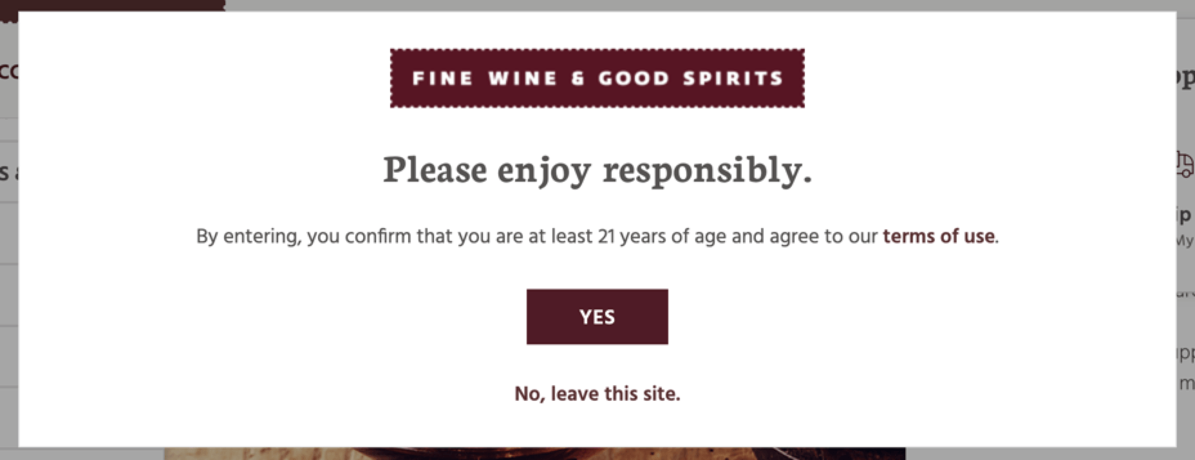Click the "Please enjoy responsibly" heading
The height and width of the screenshot is (460, 1195).
597,169
